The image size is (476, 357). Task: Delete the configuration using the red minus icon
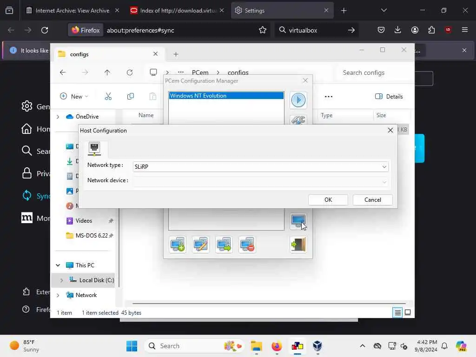click(247, 245)
